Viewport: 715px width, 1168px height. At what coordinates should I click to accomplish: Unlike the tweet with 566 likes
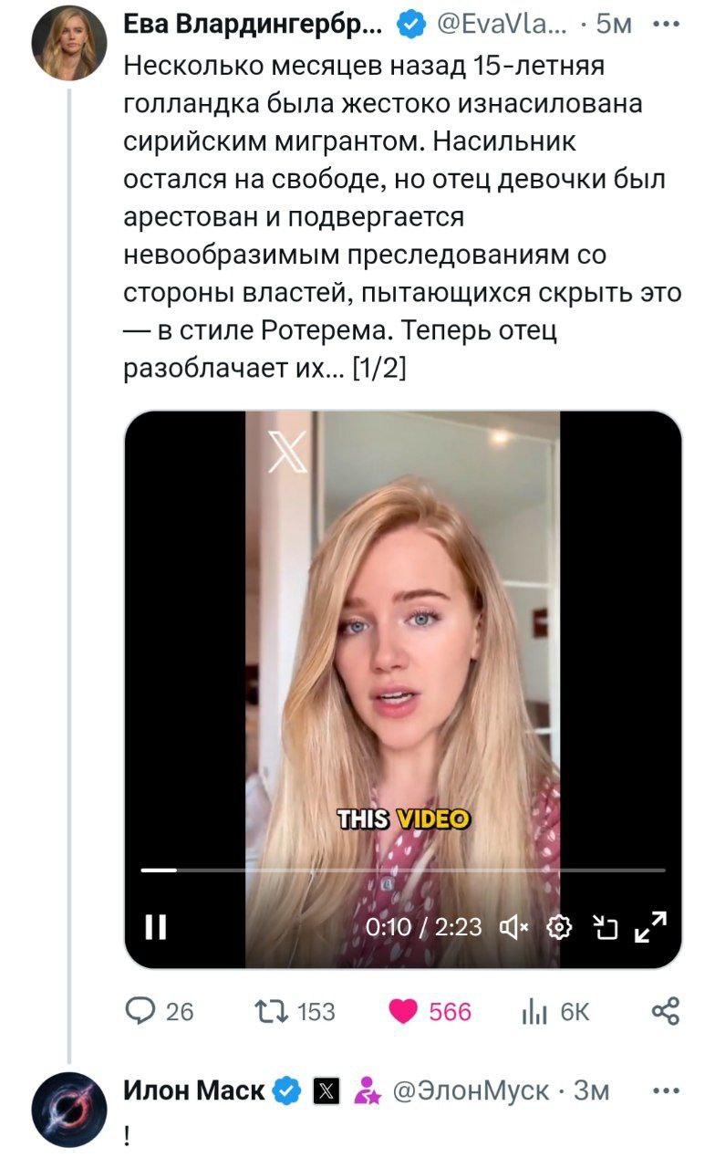430,1011
